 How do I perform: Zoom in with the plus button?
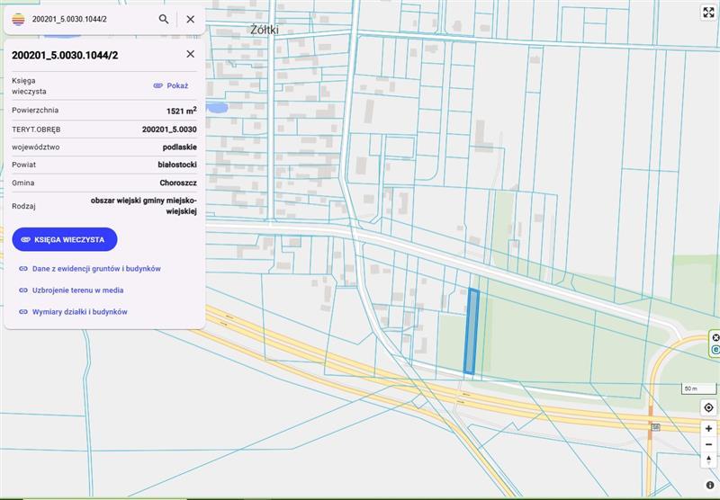(x=708, y=429)
